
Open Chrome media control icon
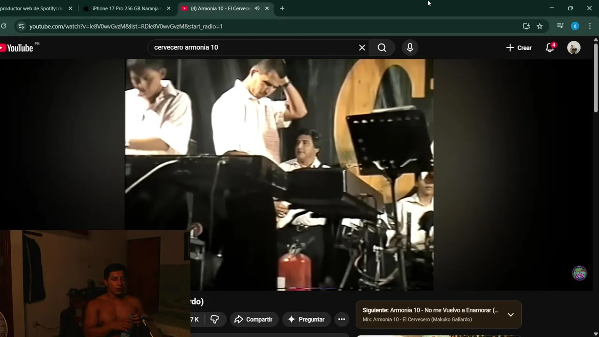tap(560, 26)
